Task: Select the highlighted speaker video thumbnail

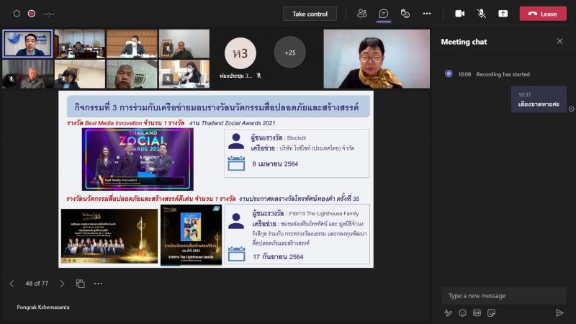Action: (x=27, y=44)
